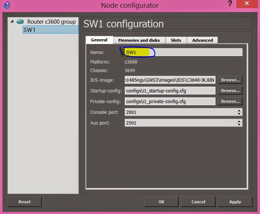The height and width of the screenshot is (214, 260).
Task: Click the Chassis: label
Action: pos(99,71)
